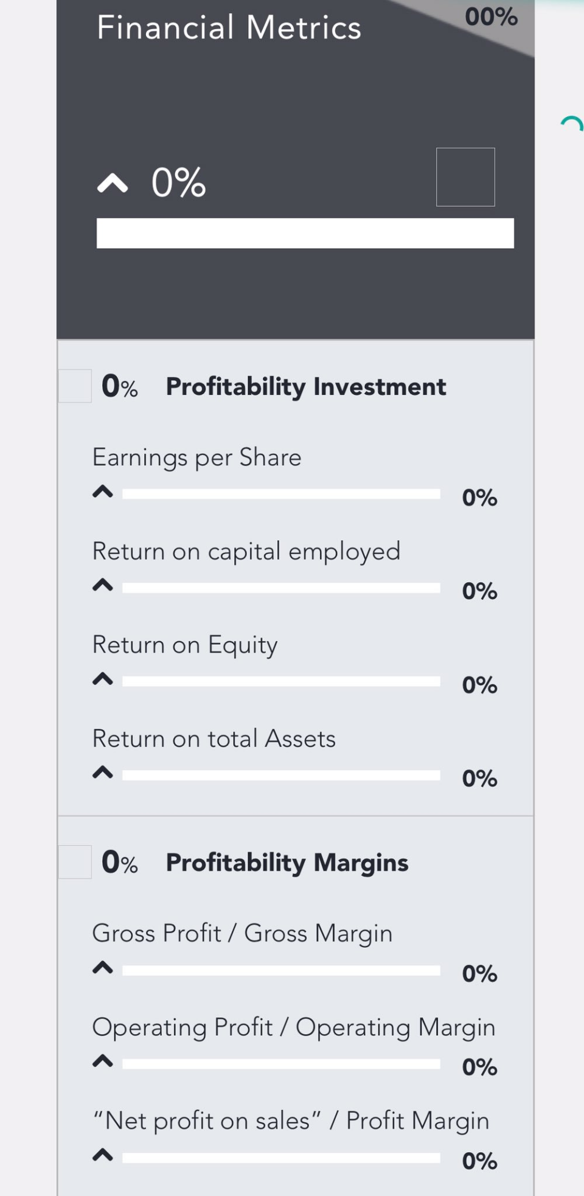This screenshot has height=1196, width=584.
Task: Click the chevron beside Earnings per Share
Action: point(103,492)
